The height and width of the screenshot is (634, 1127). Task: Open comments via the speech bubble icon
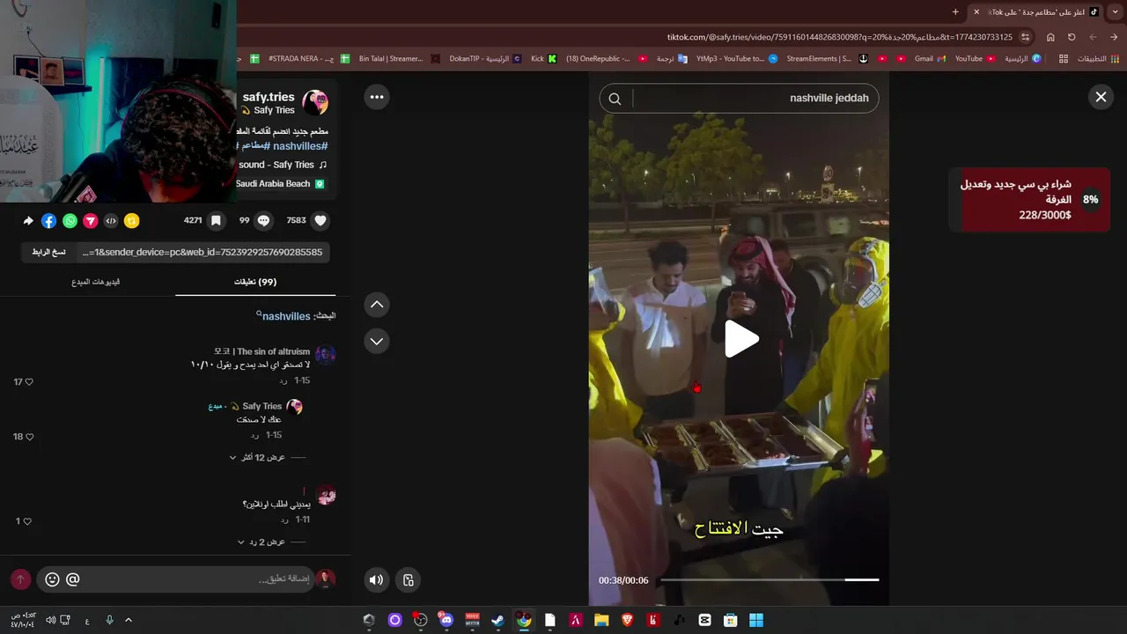click(x=263, y=220)
